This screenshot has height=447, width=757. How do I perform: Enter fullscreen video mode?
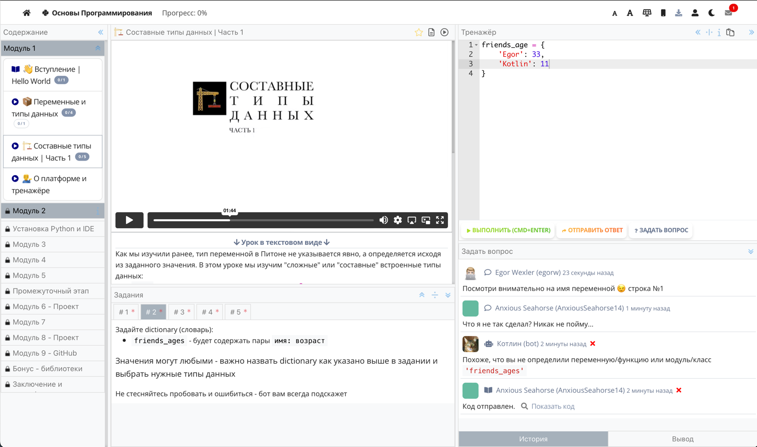click(x=440, y=220)
